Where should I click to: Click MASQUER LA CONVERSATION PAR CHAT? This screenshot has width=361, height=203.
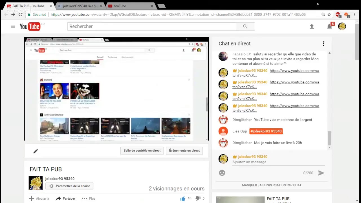(272, 185)
